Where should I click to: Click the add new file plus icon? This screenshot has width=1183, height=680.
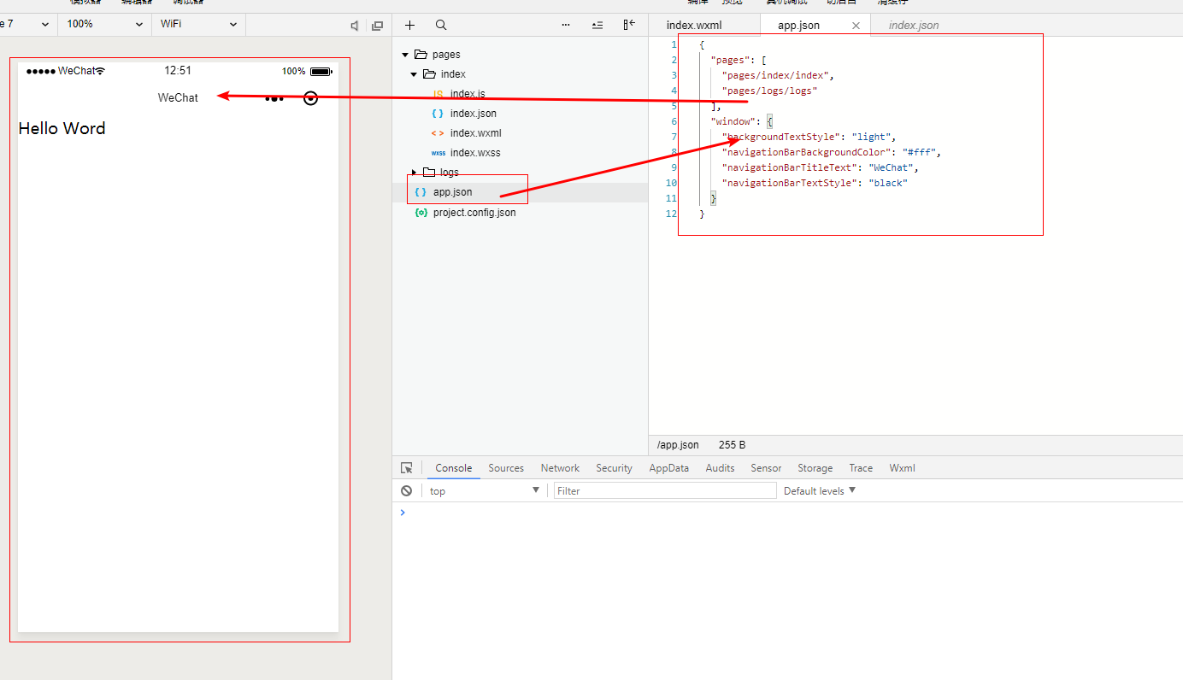click(410, 26)
